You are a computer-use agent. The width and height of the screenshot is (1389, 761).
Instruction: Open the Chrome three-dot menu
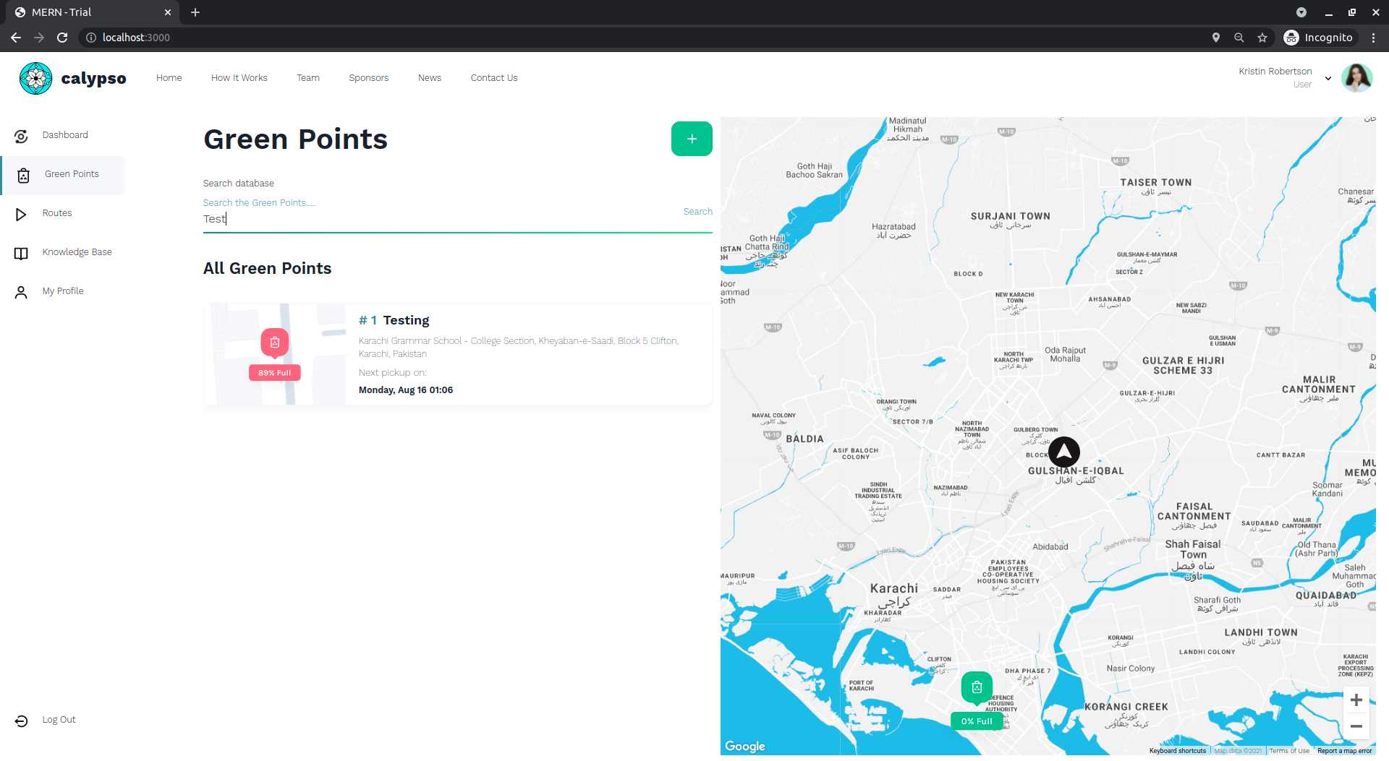tap(1373, 38)
